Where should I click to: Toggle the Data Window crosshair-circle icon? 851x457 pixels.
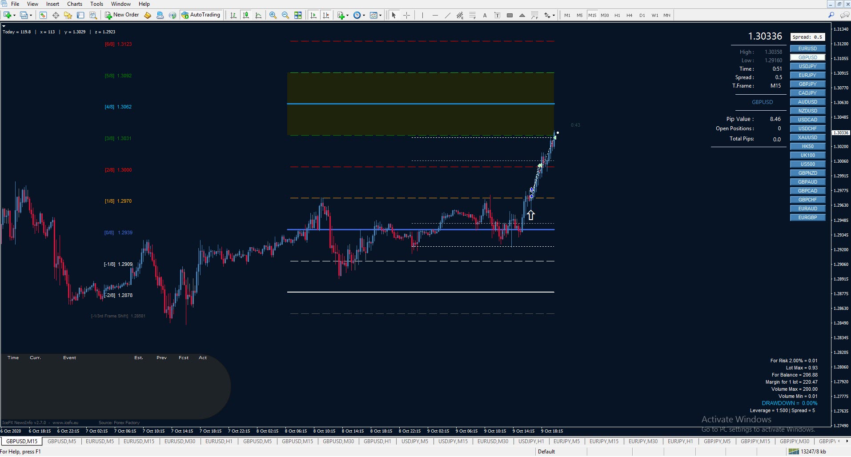[56, 15]
